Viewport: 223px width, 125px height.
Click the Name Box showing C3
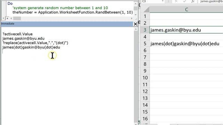[x=152, y=1]
